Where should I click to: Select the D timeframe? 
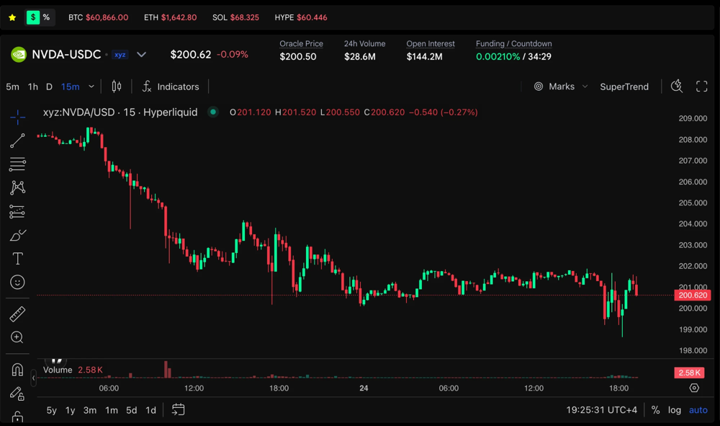tap(49, 86)
